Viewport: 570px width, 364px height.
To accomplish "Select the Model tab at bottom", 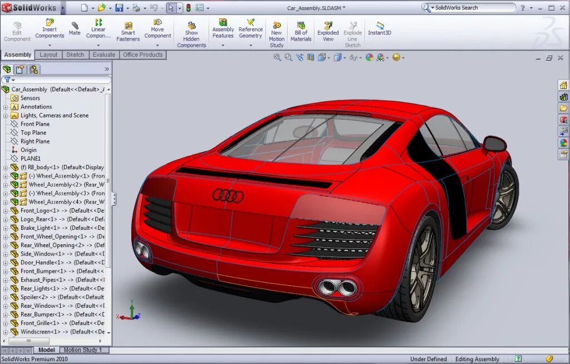I will point(47,350).
